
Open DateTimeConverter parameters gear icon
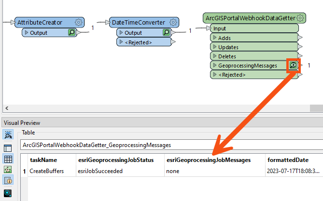(173, 22)
